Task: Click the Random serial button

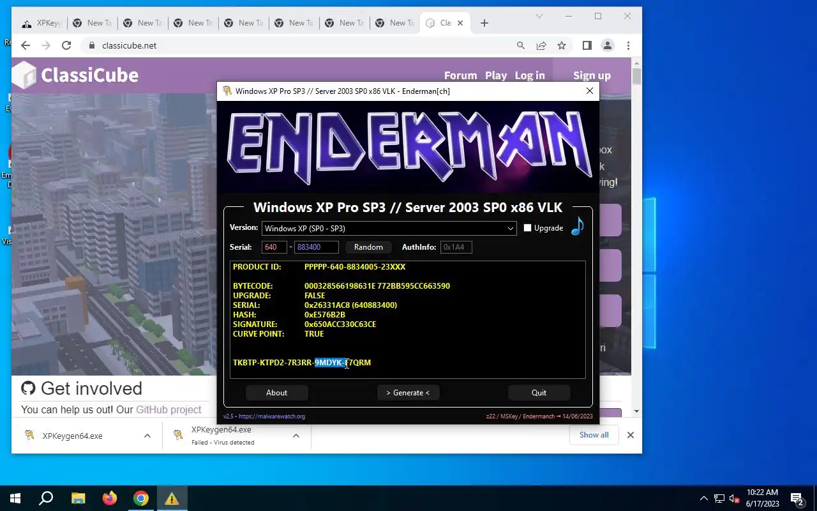Action: pos(368,247)
